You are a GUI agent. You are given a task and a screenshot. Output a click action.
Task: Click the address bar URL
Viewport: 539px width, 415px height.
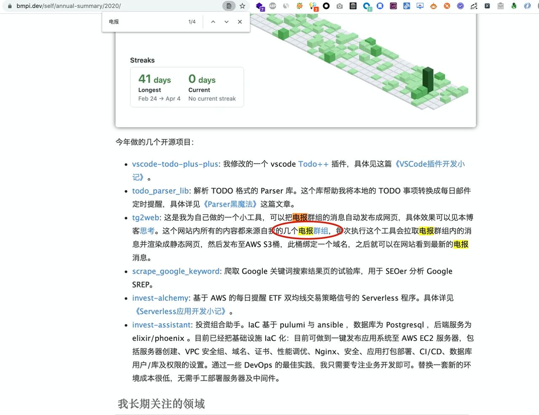(x=69, y=6)
